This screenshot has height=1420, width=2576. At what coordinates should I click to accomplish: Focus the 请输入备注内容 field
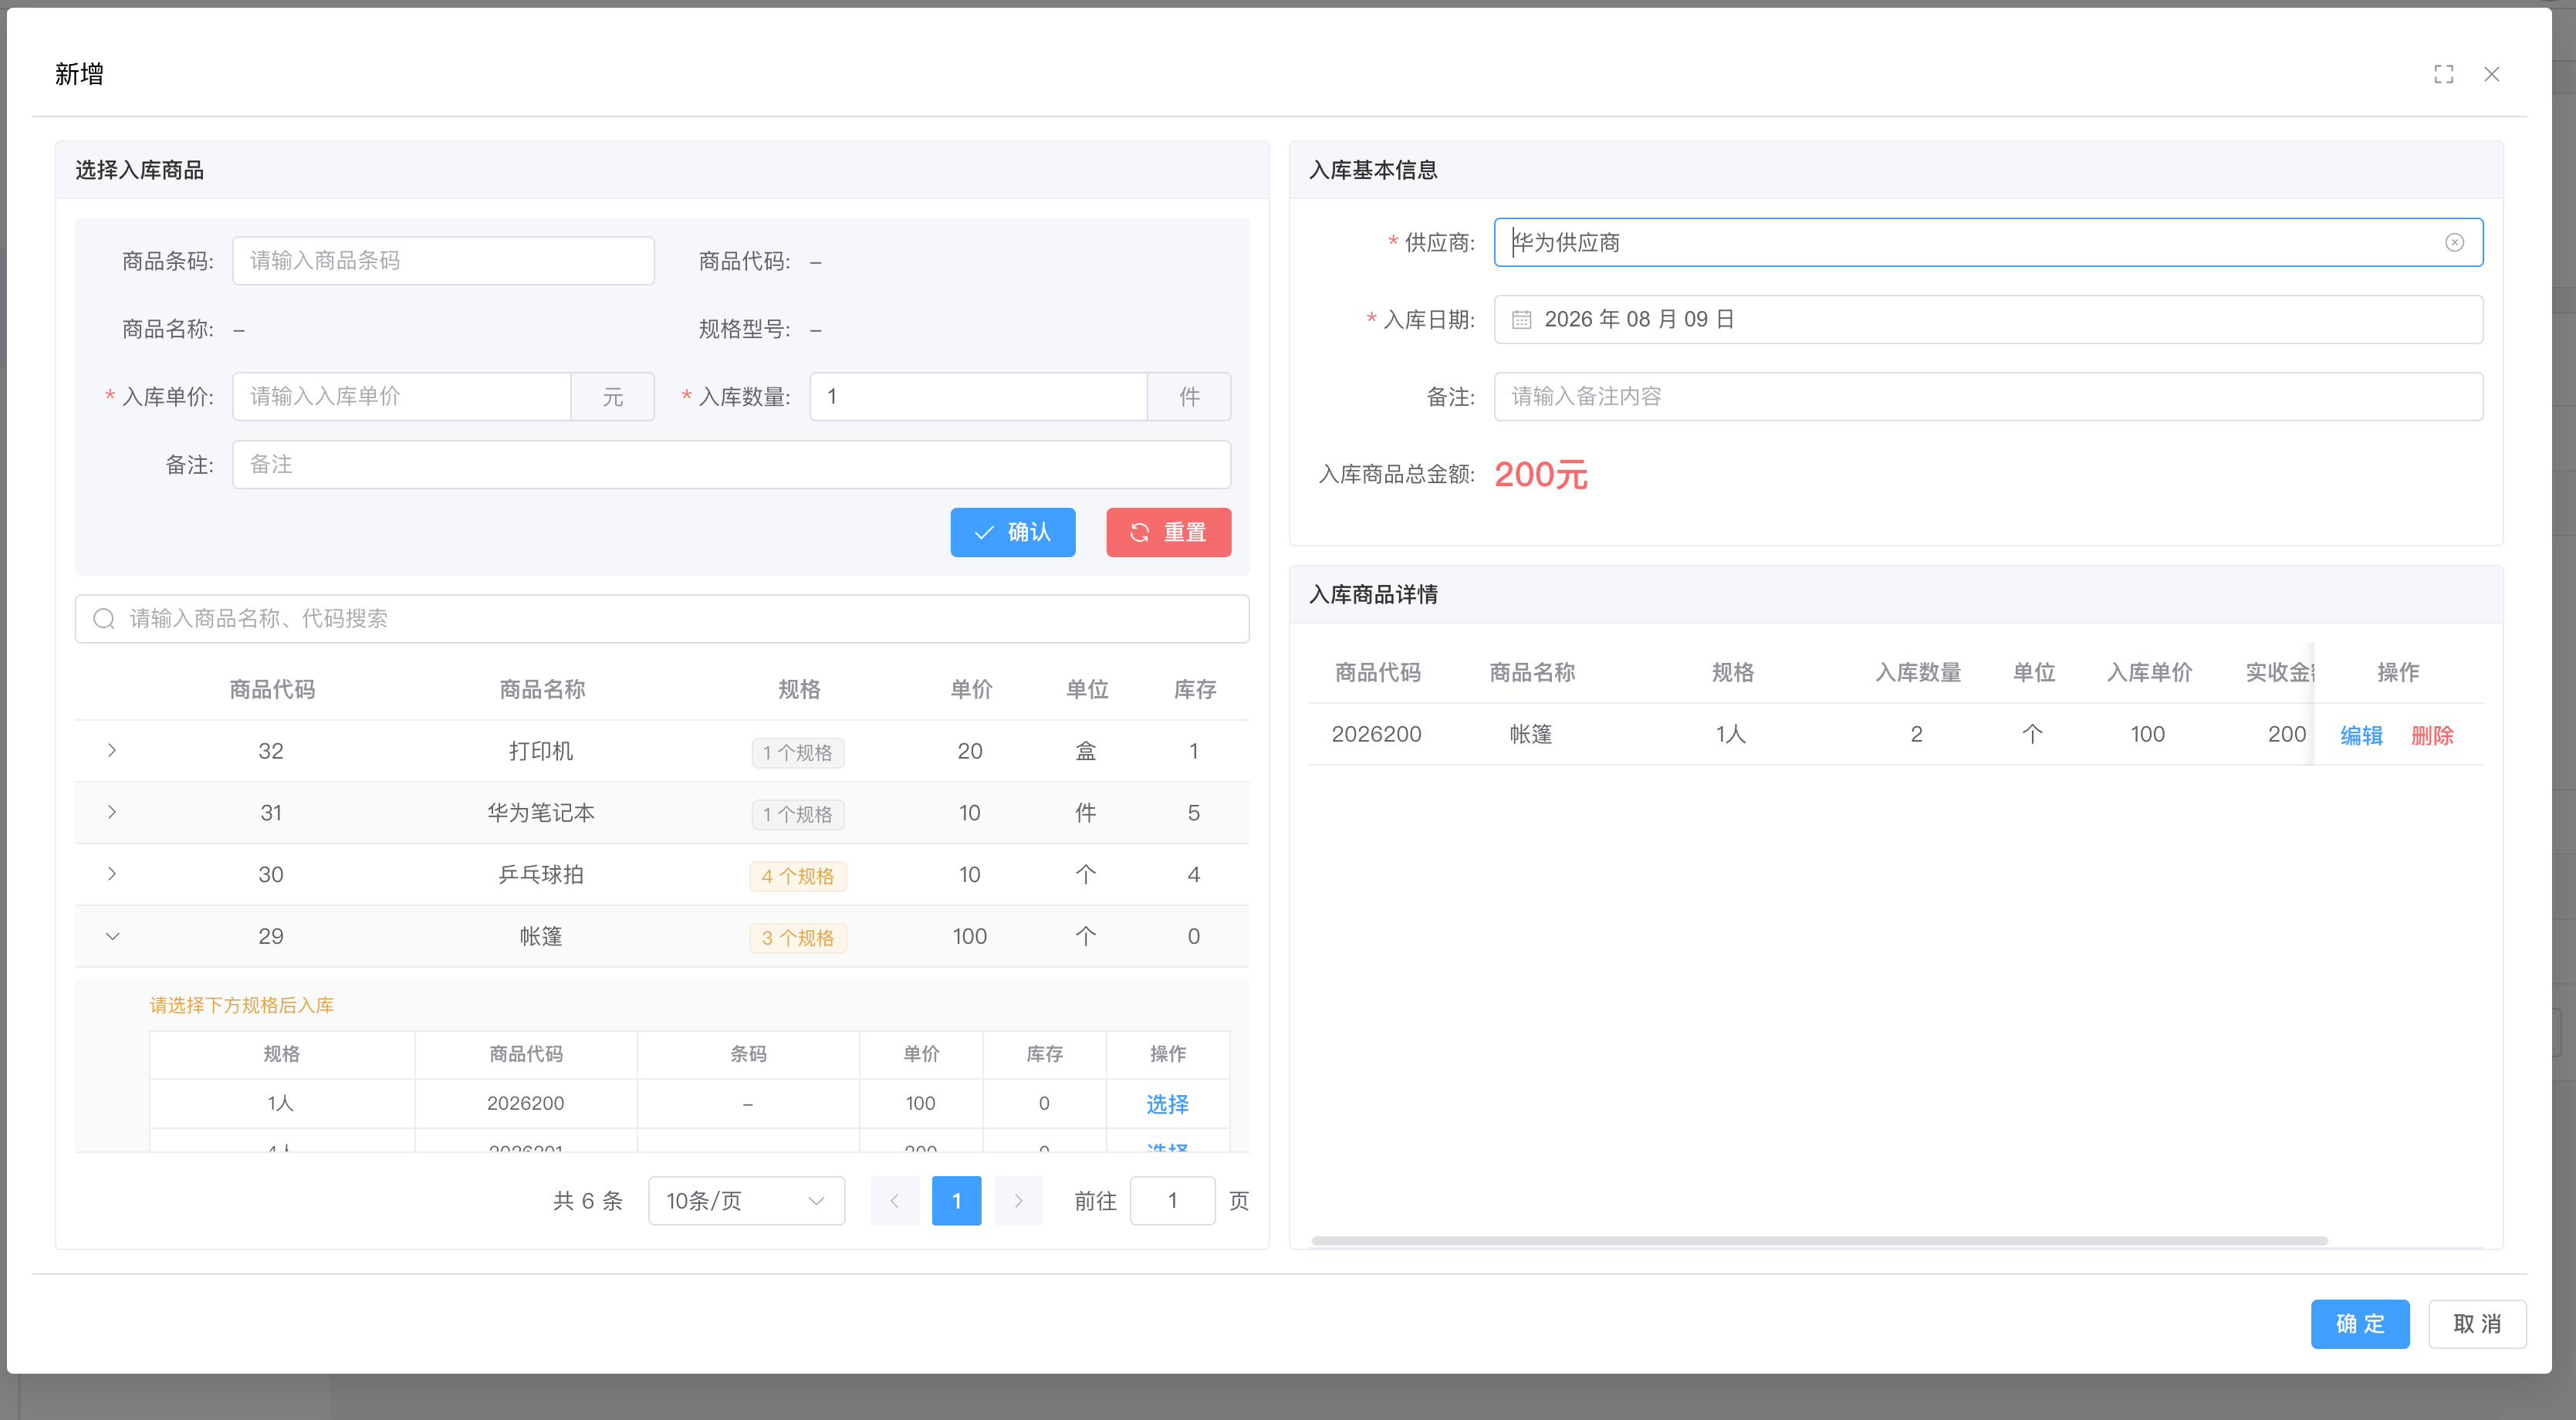pos(1987,397)
